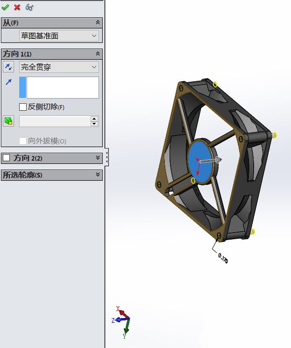Screen dimensions: 291x348
Task: Toggle detailed preview with the glasses icon
Action: pyautogui.click(x=29, y=7)
